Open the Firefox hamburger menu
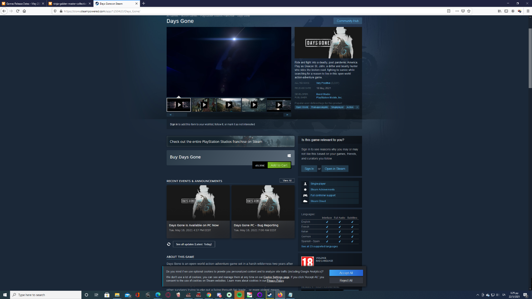The height and width of the screenshot is (299, 532). point(528,11)
